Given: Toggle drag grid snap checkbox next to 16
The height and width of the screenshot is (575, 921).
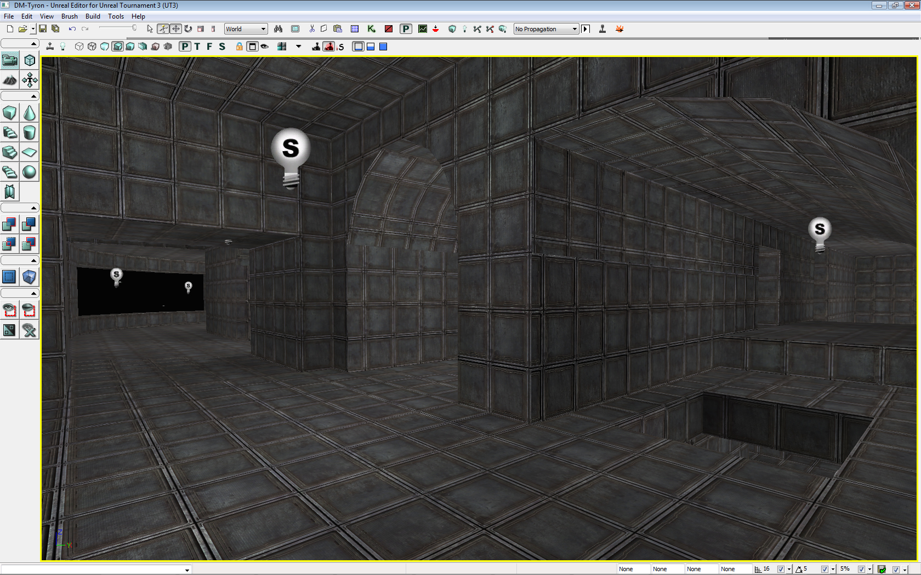Looking at the screenshot, I should 781,569.
